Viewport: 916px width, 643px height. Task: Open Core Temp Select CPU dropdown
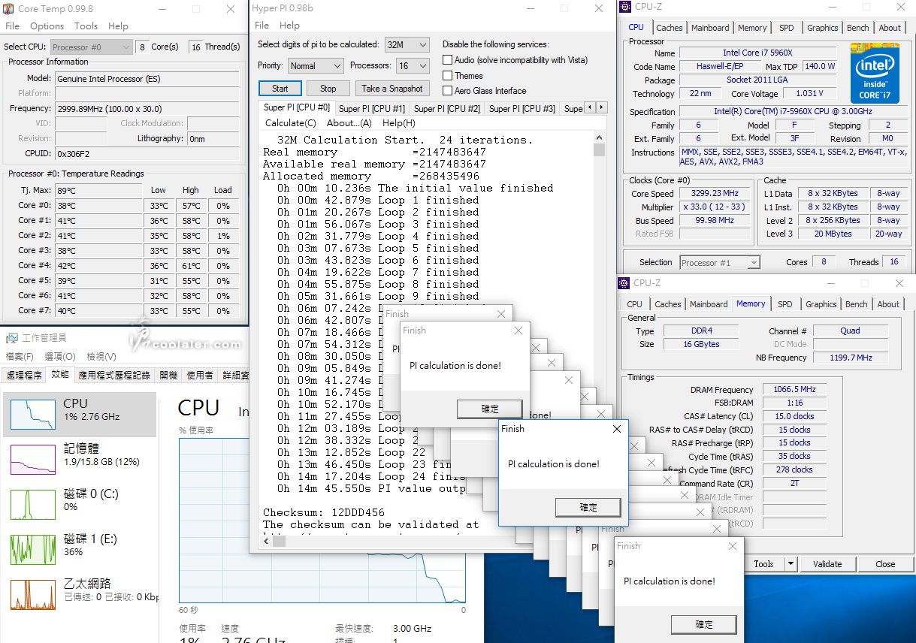(x=92, y=47)
